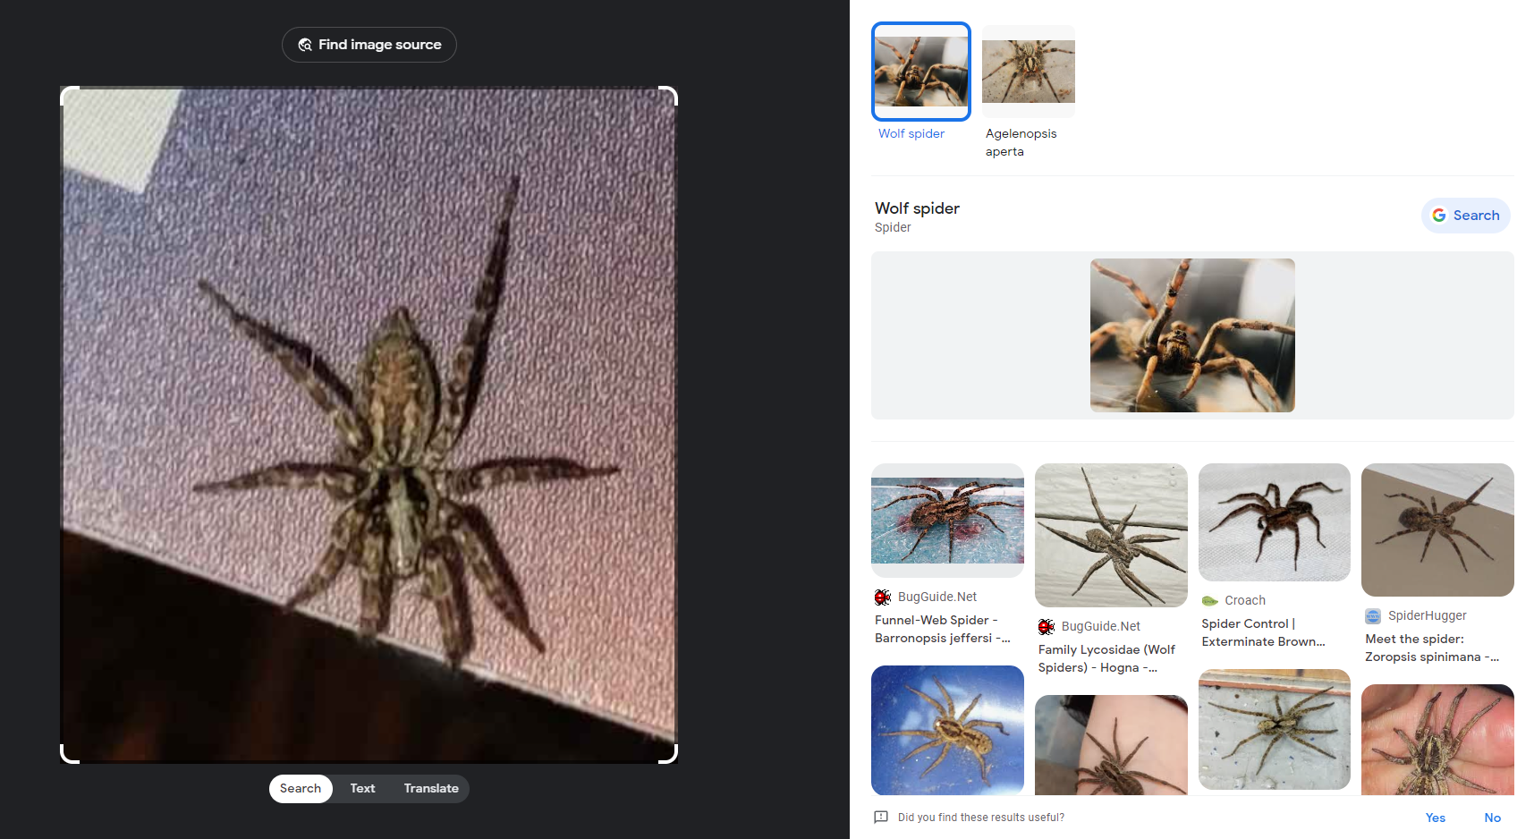This screenshot has width=1534, height=839.
Task: Click the Wolf spider heading text
Action: coord(917,208)
